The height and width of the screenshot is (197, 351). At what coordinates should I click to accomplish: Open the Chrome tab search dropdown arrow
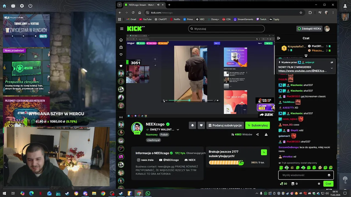point(119,5)
